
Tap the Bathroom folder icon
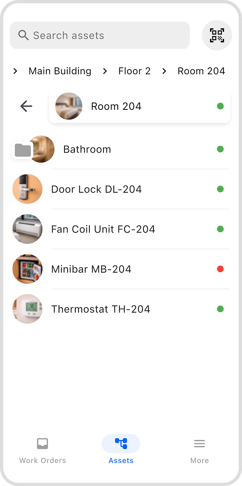23,150
